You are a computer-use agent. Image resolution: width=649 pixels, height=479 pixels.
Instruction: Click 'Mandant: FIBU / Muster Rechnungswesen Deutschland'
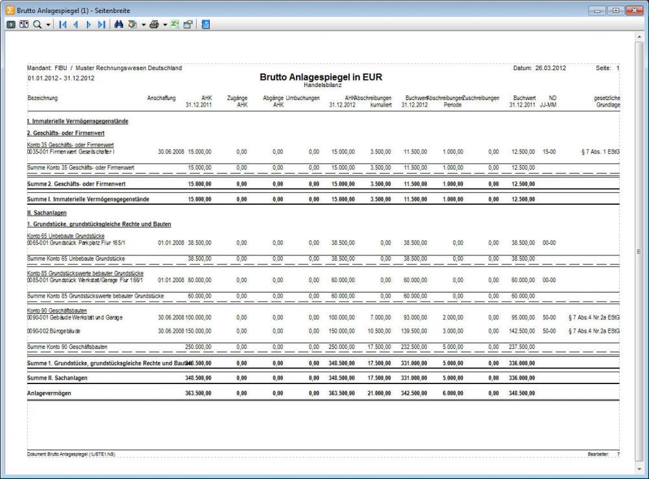pyautogui.click(x=104, y=68)
